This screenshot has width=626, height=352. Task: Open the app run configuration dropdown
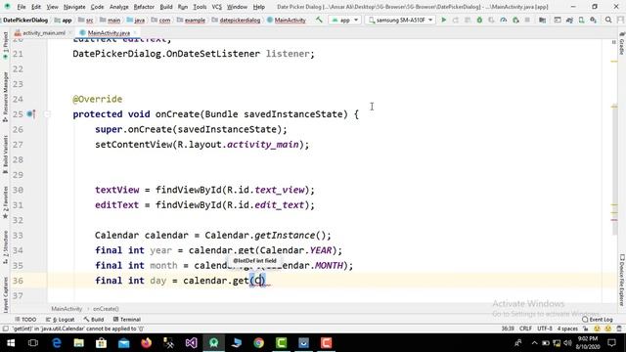(344, 20)
